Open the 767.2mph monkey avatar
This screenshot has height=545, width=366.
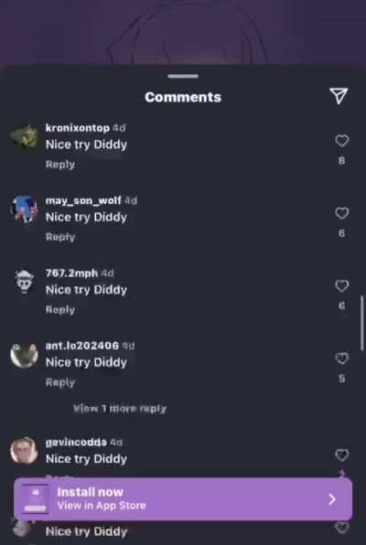(x=24, y=282)
